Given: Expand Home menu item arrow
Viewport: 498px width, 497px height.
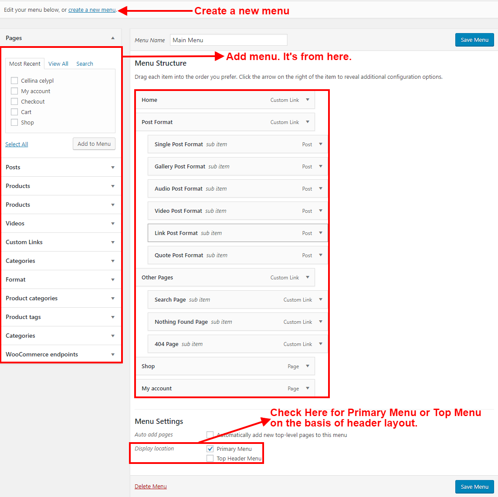Looking at the screenshot, I should coord(308,100).
